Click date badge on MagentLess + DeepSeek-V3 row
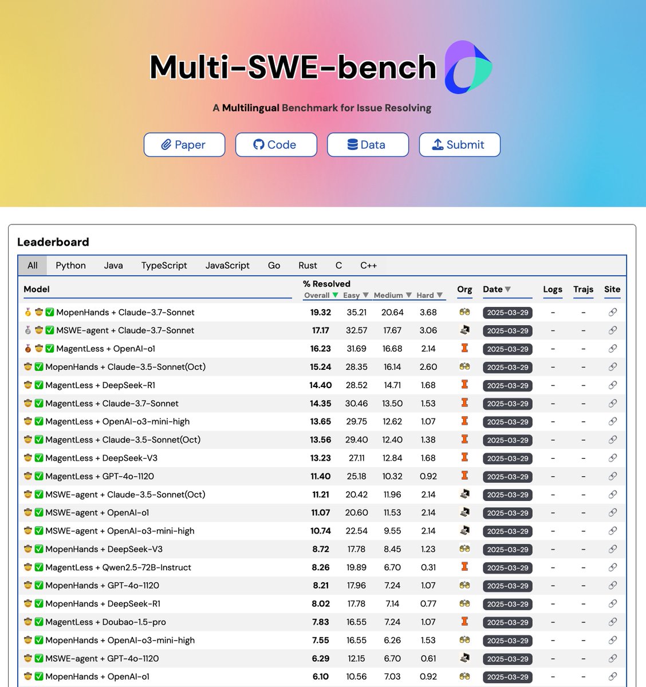Image resolution: width=646 pixels, height=687 pixels. pos(507,459)
